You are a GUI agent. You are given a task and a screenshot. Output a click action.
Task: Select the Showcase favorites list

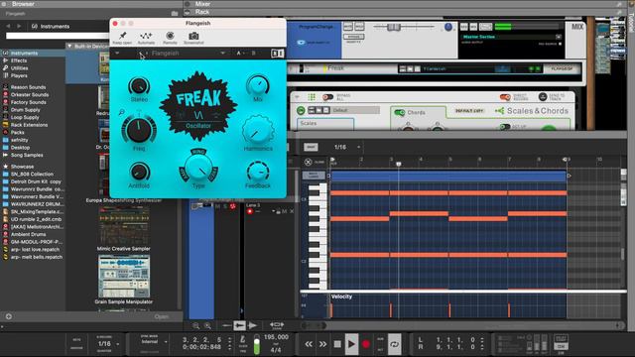(x=22, y=167)
